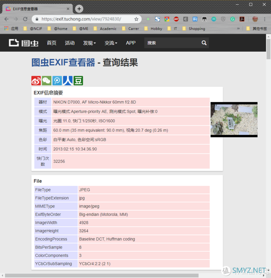The image size is (271, 278).
Task: Click the 搜索 search input field
Action: (172, 43)
